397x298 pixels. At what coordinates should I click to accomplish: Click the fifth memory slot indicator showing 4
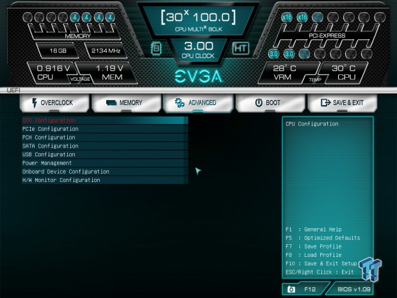pyautogui.click(x=75, y=17)
